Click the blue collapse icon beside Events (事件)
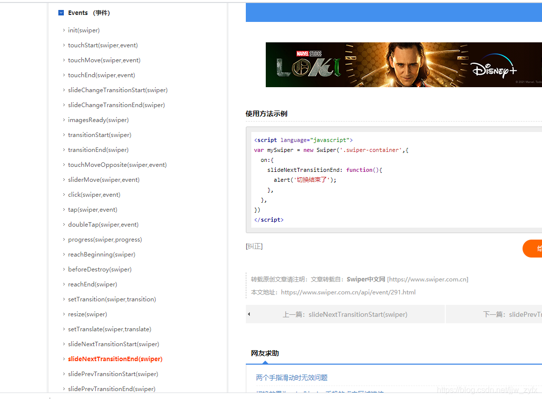Image resolution: width=542 pixels, height=399 pixels. (x=61, y=12)
